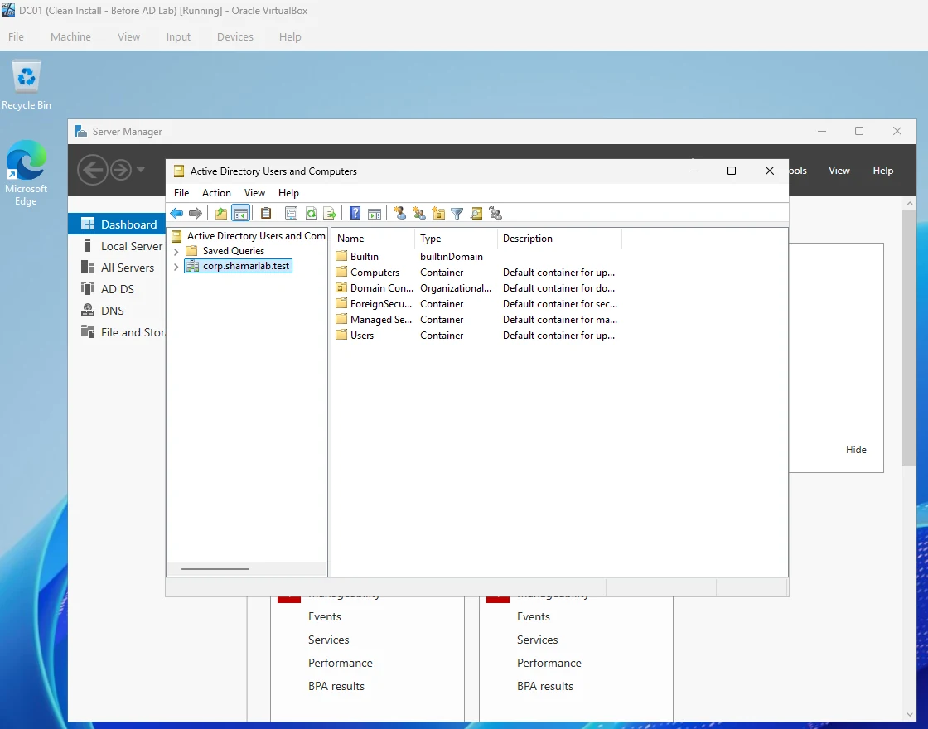
Task: Sort list by Description column header
Action: coord(559,239)
